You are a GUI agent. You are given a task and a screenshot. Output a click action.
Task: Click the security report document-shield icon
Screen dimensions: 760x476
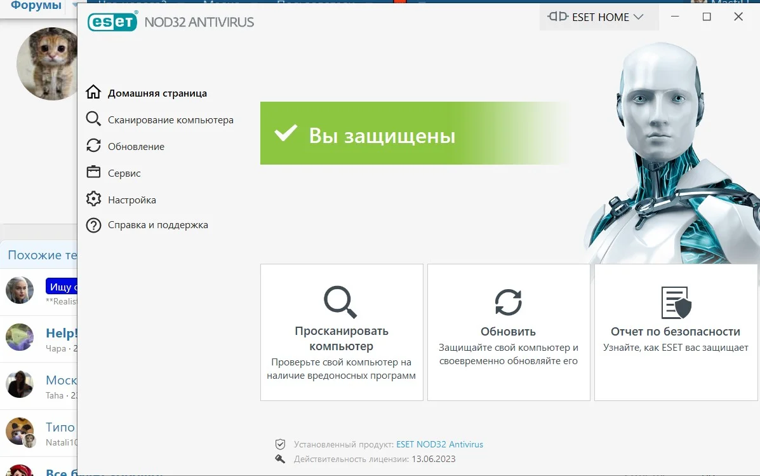675,304
